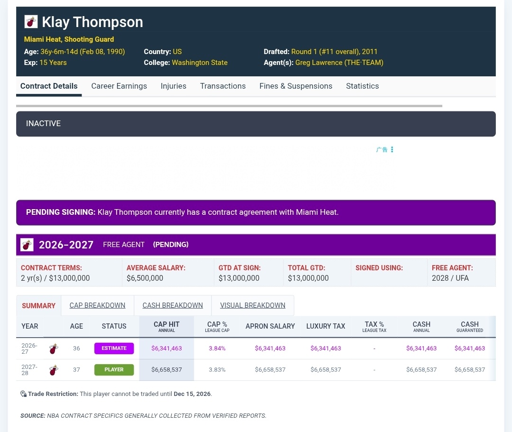
Task: Click the CASH GUARANTEED column header
Action: (x=469, y=327)
